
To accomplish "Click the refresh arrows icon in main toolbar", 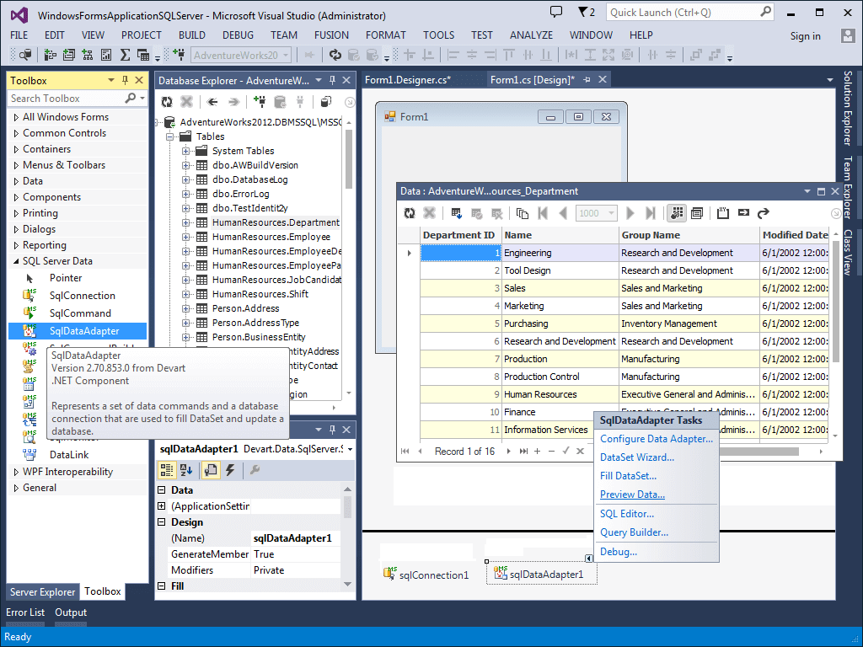I will point(335,55).
